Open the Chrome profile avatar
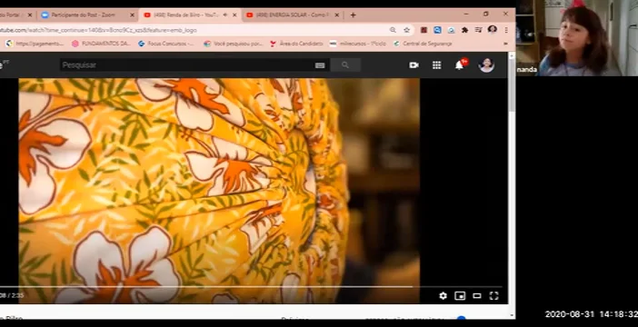Image resolution: width=638 pixels, height=327 pixels. click(x=493, y=30)
